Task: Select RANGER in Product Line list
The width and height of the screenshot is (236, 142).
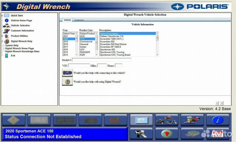Action: point(88,52)
